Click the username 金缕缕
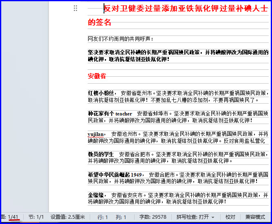The image size is (272, 224). [97, 195]
